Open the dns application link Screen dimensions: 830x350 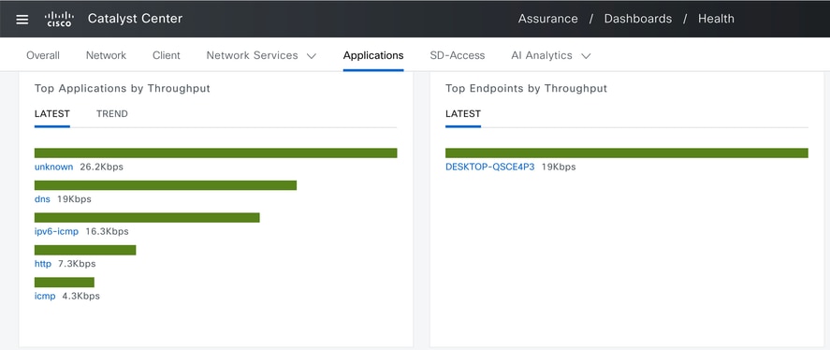[x=42, y=199]
